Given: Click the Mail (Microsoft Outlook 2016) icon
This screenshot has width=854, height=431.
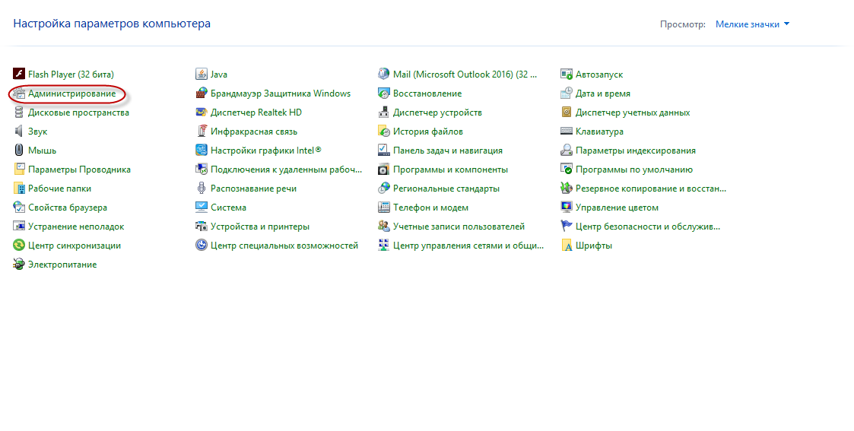Looking at the screenshot, I should [384, 74].
